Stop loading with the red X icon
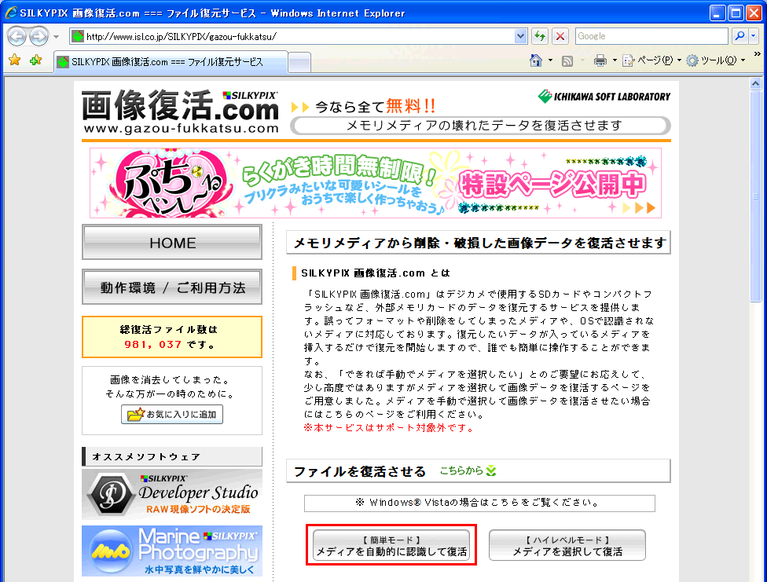The image size is (767, 582). (560, 36)
